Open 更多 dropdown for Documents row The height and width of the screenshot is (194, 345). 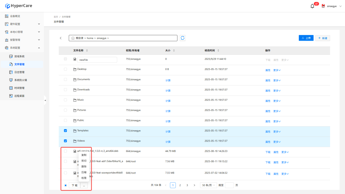277,81
